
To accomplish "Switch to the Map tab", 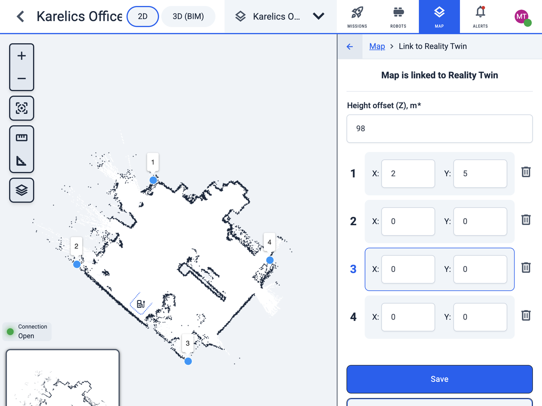I will pyautogui.click(x=439, y=17).
